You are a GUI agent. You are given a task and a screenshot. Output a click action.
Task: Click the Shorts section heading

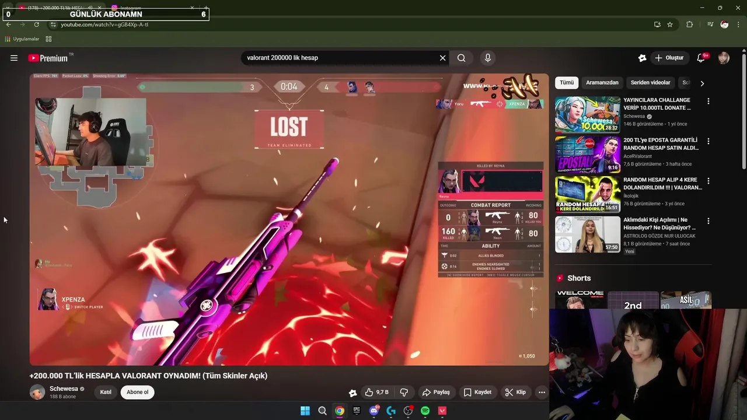579,278
